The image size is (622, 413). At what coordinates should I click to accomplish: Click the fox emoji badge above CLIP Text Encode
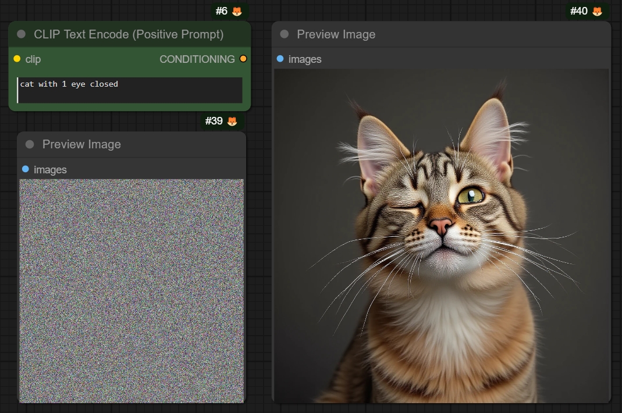click(x=236, y=10)
